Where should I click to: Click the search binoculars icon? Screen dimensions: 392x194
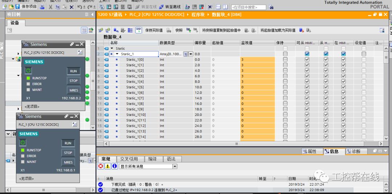(x=271, y=7)
